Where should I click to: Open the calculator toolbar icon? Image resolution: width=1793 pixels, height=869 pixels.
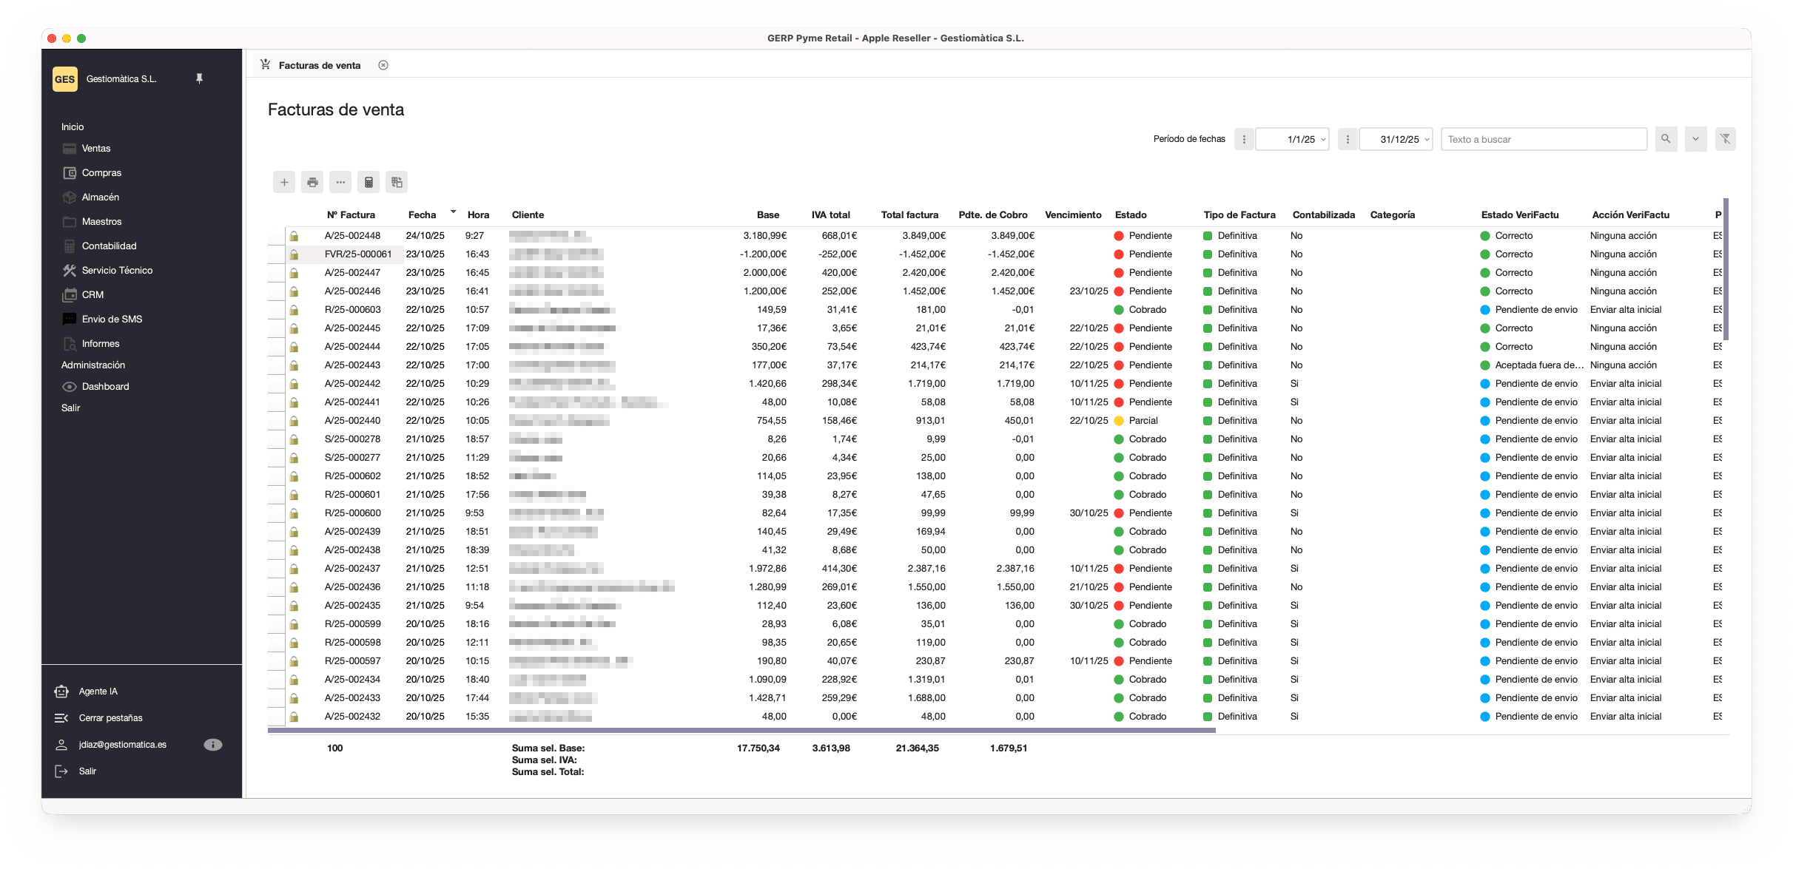369,182
